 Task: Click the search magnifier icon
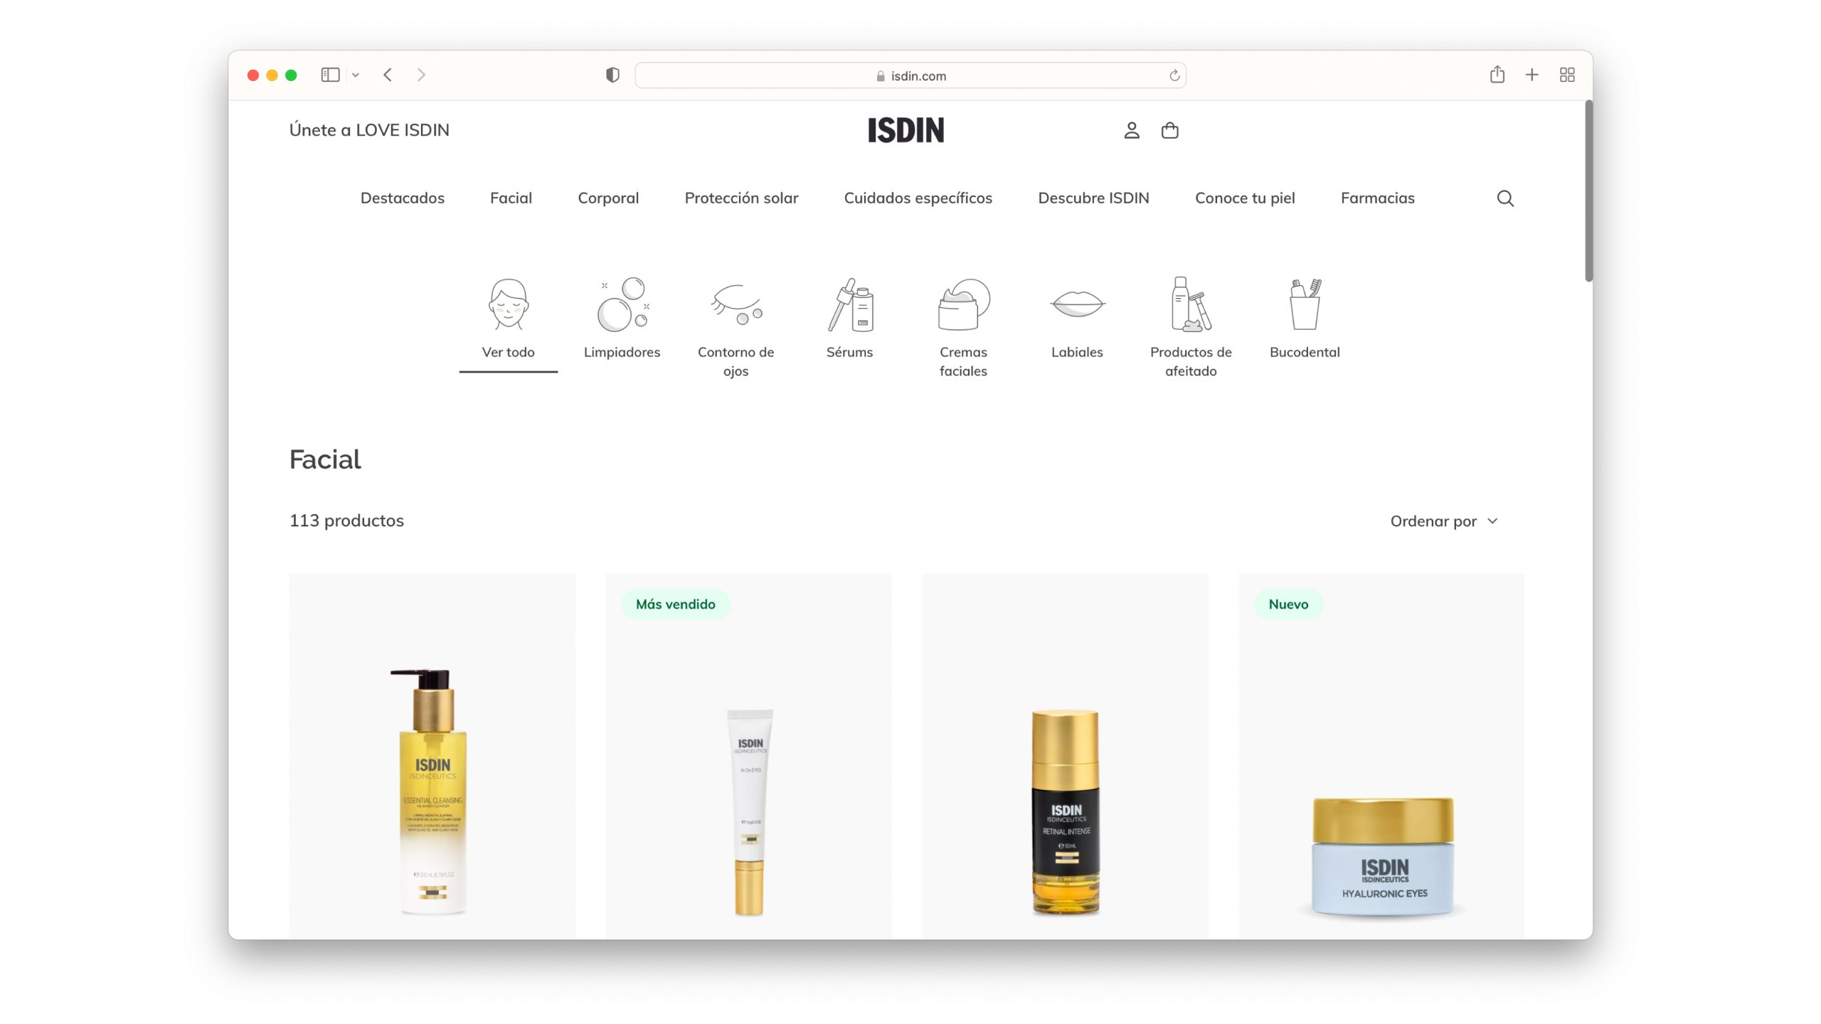[1505, 198]
